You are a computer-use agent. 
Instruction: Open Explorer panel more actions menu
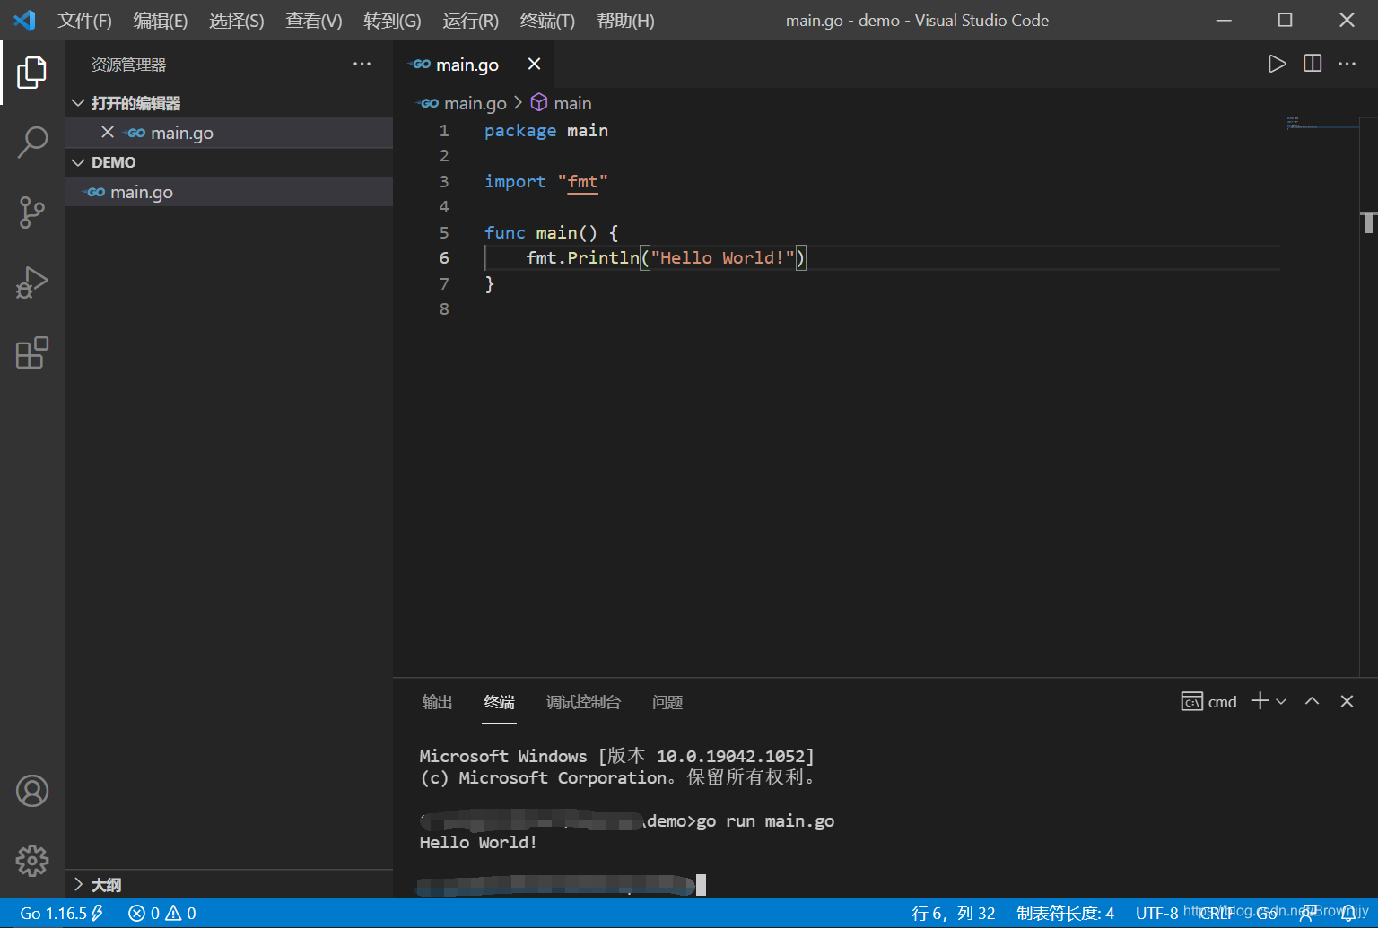362,64
